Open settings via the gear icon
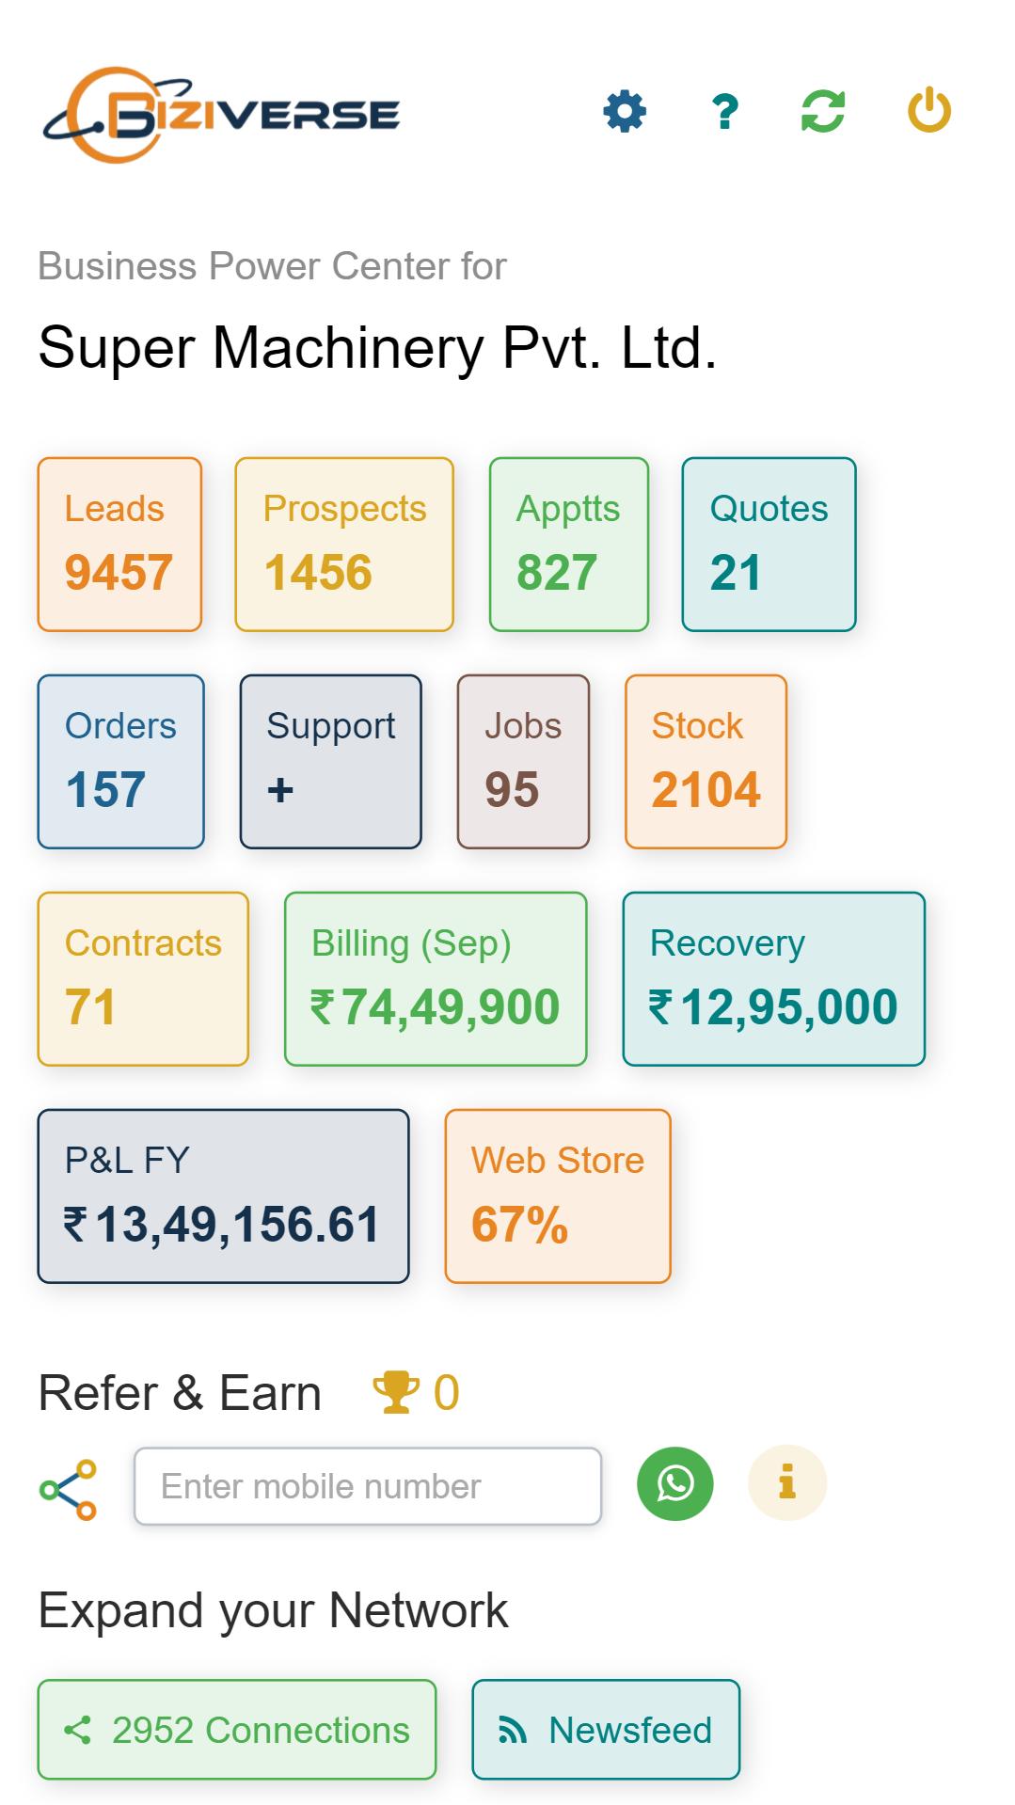Screen dimensions: 1015x1805 coord(625,112)
